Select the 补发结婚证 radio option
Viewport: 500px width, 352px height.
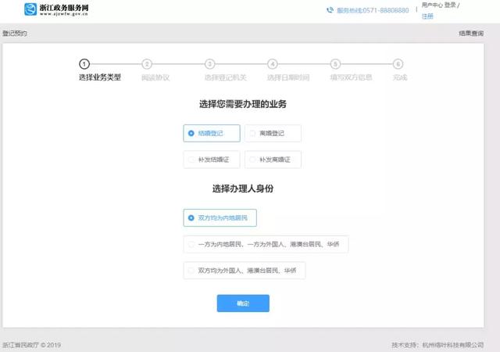212,160
